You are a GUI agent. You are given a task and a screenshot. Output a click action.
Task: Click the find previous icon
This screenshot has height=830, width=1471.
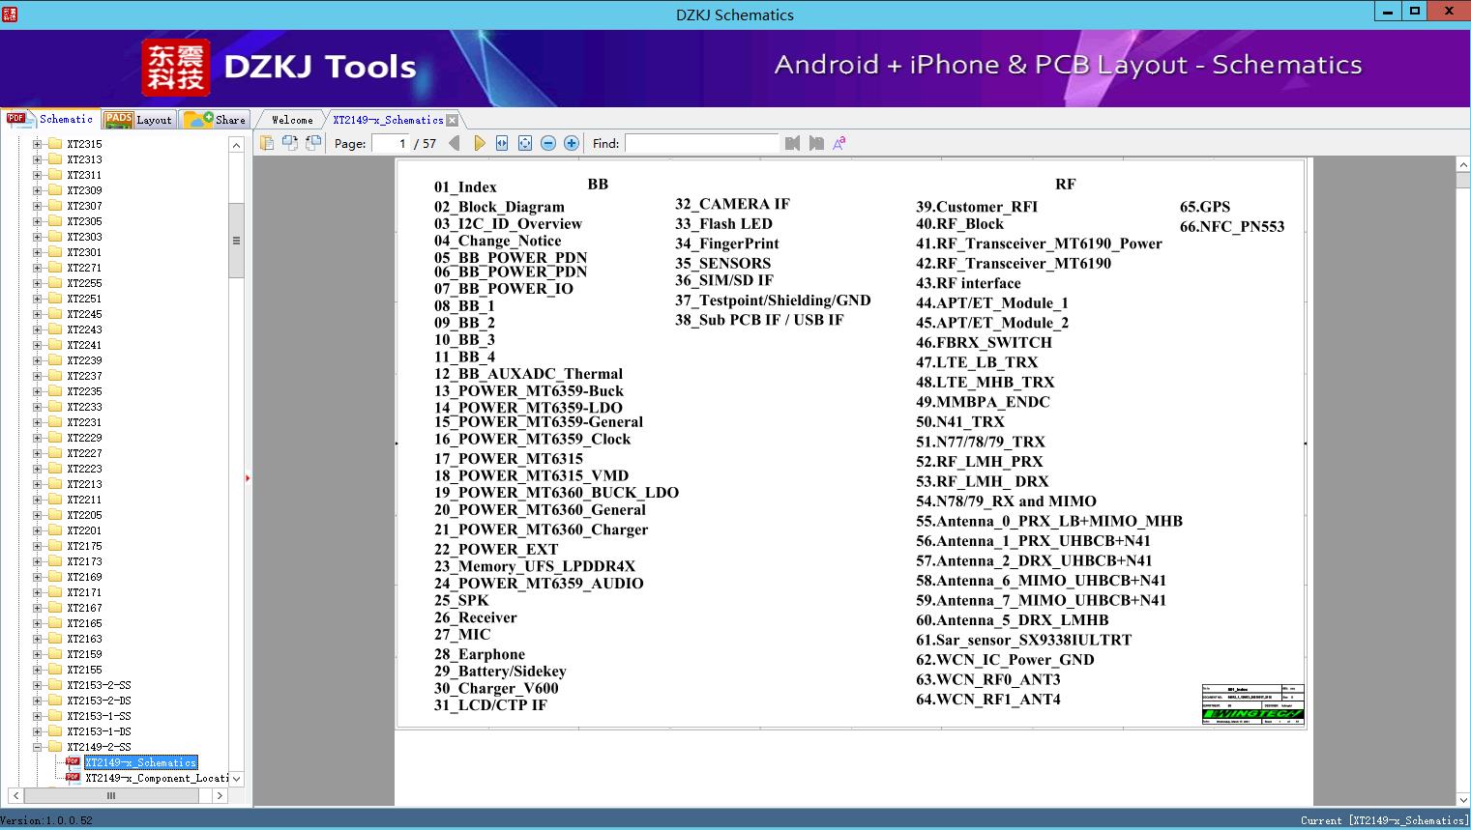click(793, 143)
